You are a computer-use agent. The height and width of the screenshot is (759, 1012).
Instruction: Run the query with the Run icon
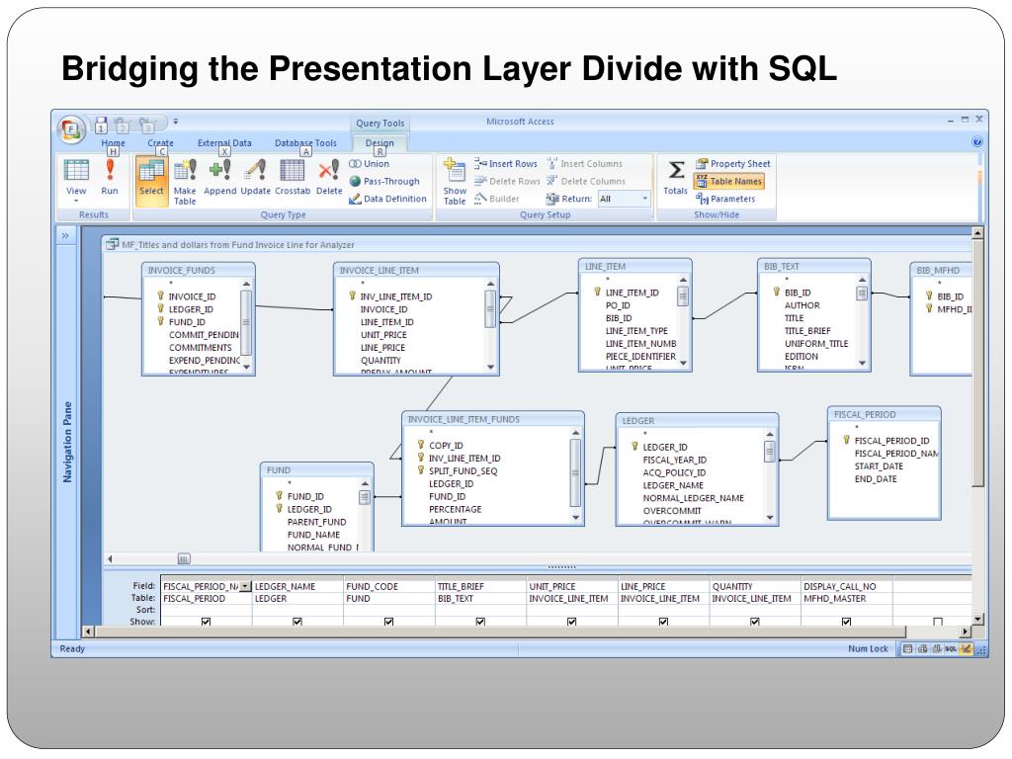pos(110,178)
